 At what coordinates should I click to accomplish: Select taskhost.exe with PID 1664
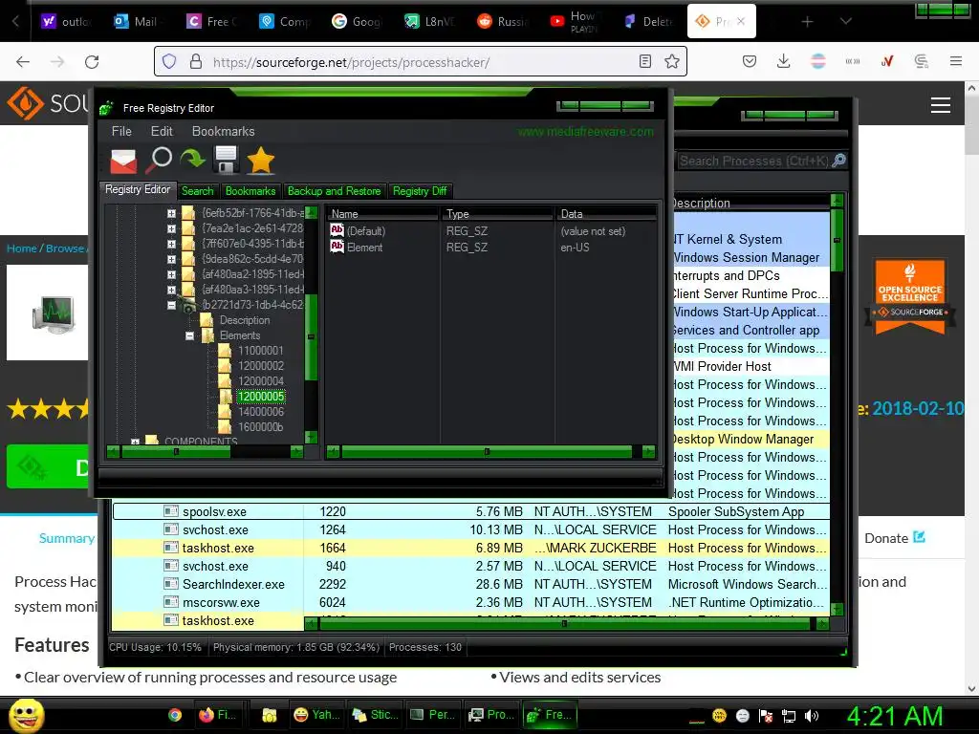(x=471, y=548)
